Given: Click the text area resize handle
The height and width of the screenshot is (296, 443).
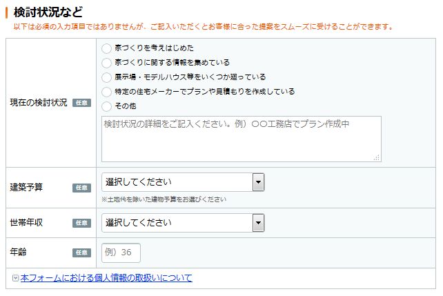Looking at the screenshot, I should 377,158.
